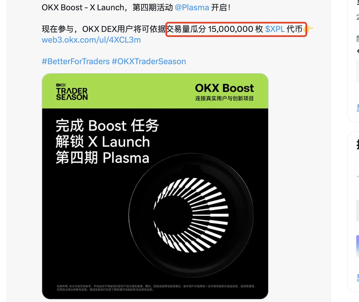359x302 pixels.
Task: Click the '完成 Boost 任务' headline in the image
Action: click(x=107, y=126)
